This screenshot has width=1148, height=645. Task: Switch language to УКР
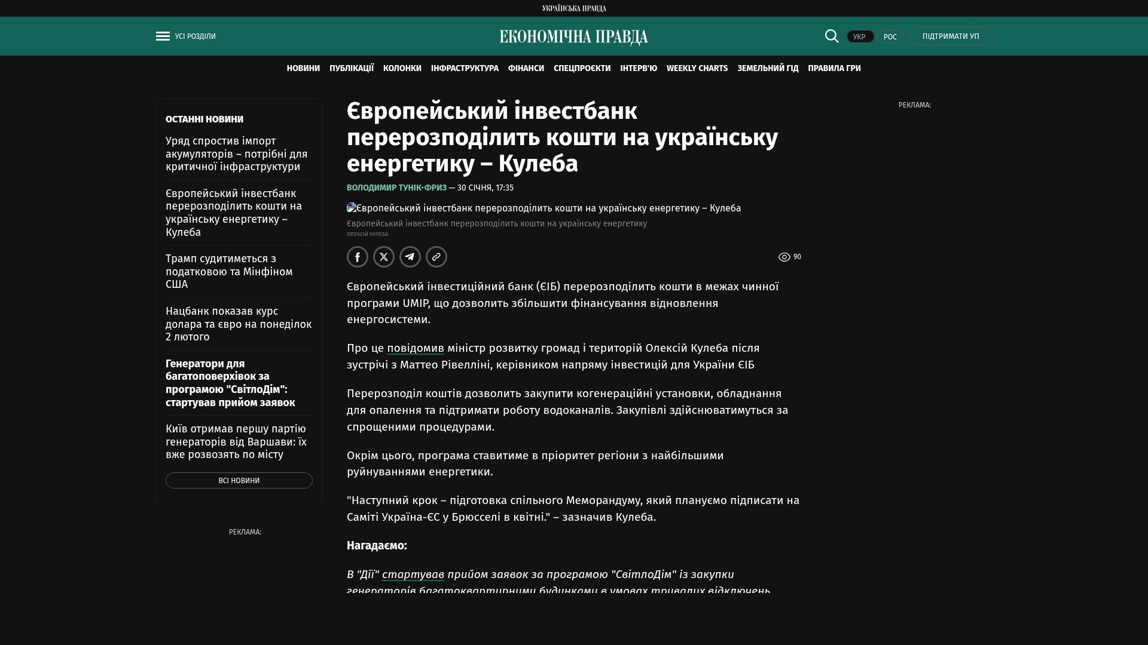pos(860,36)
